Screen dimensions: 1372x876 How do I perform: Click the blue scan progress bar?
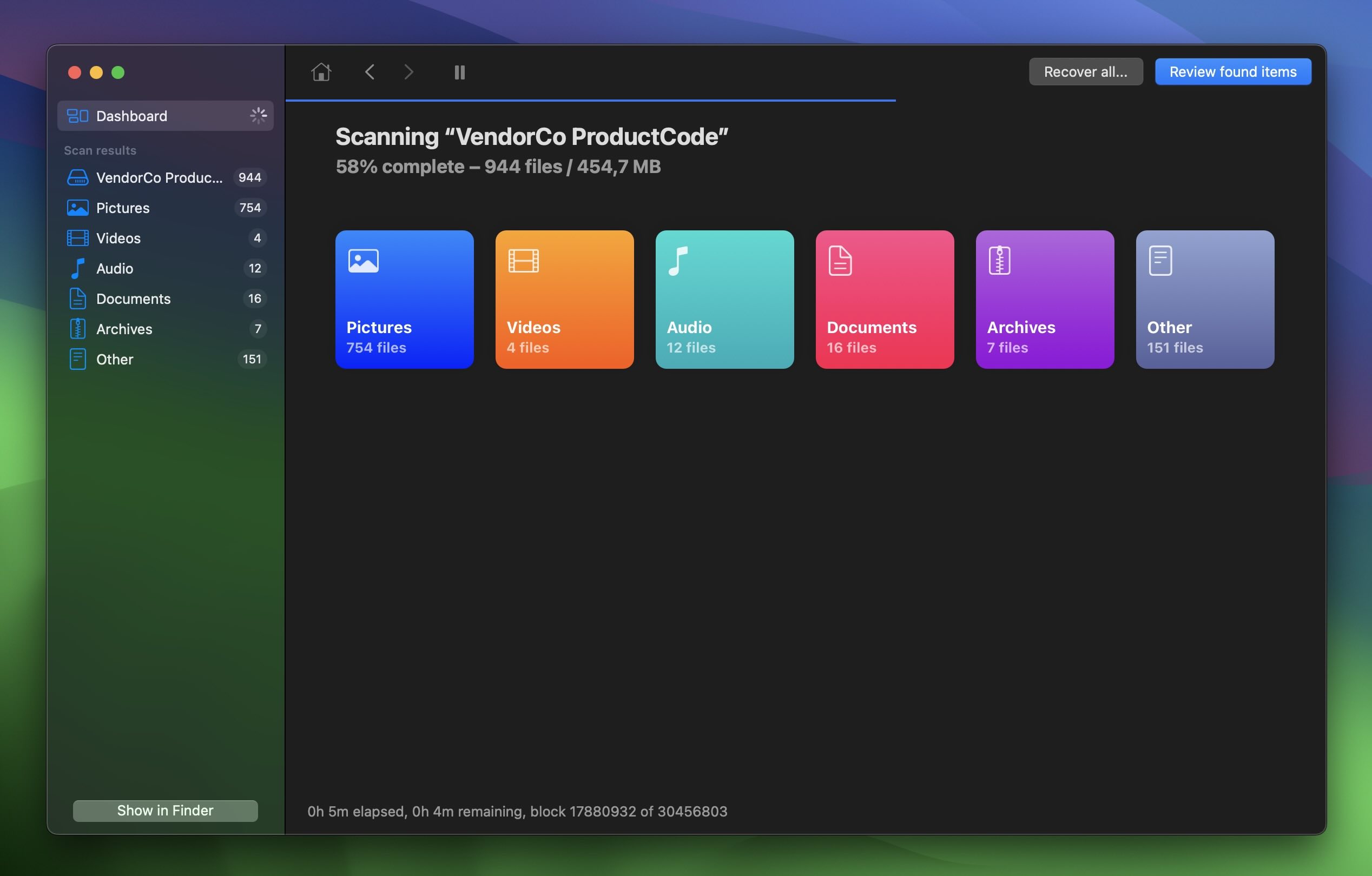pos(590,100)
